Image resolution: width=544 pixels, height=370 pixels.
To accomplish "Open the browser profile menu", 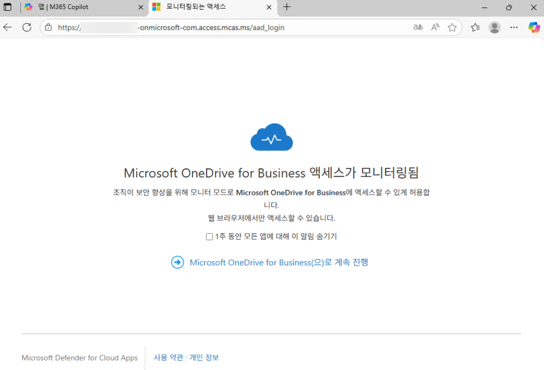I will tap(494, 28).
